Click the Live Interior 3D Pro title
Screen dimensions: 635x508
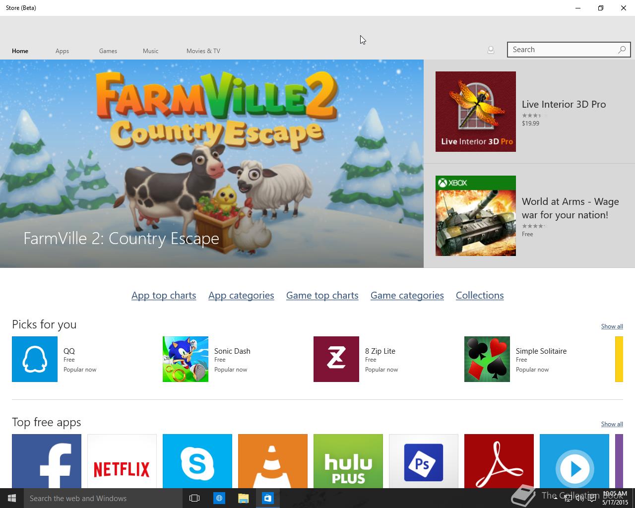coord(564,104)
